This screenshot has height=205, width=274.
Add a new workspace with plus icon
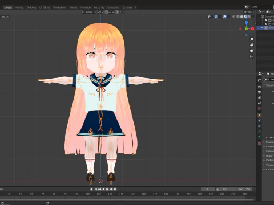(136, 7)
